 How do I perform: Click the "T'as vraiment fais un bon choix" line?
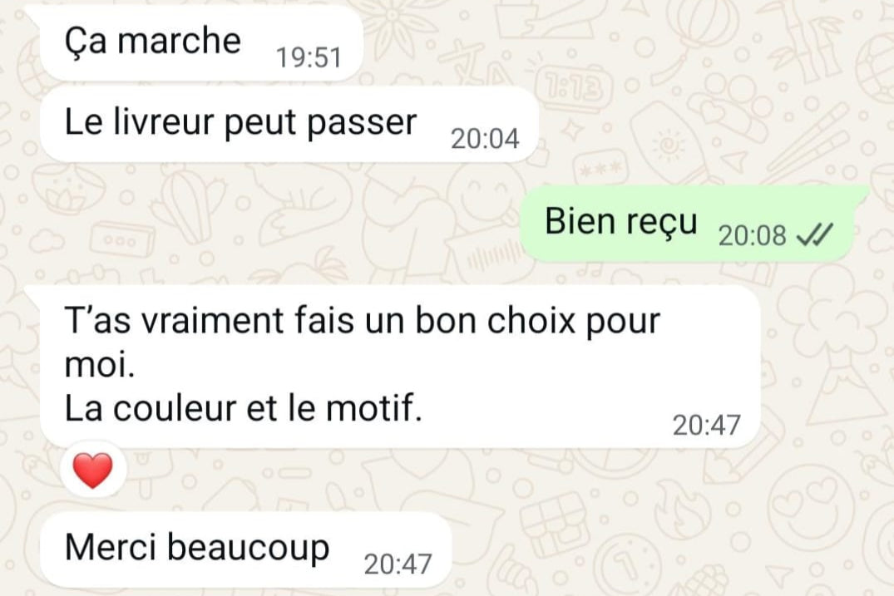click(x=362, y=321)
